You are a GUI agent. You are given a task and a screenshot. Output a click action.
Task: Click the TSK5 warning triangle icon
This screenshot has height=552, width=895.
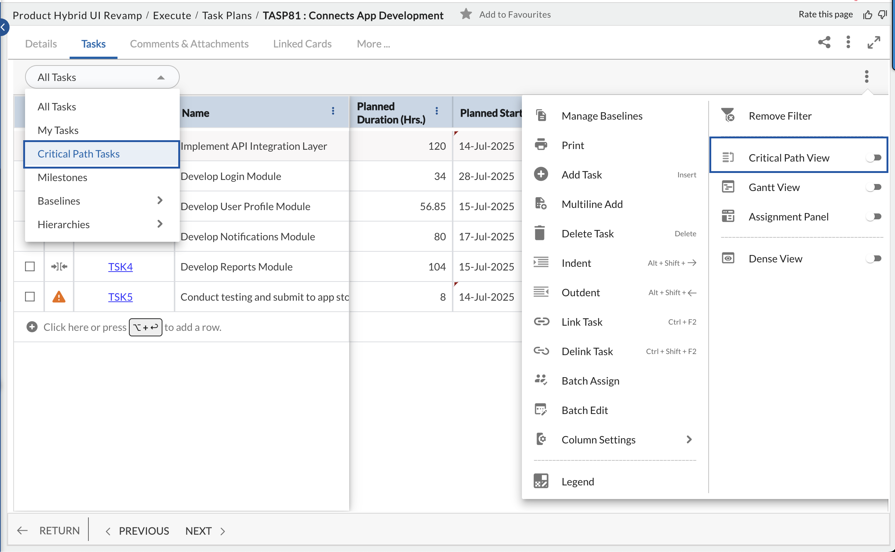(x=59, y=297)
